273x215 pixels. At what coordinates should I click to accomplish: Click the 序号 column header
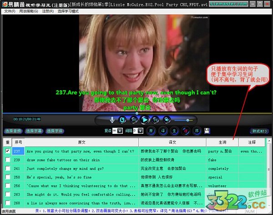(x=18, y=142)
